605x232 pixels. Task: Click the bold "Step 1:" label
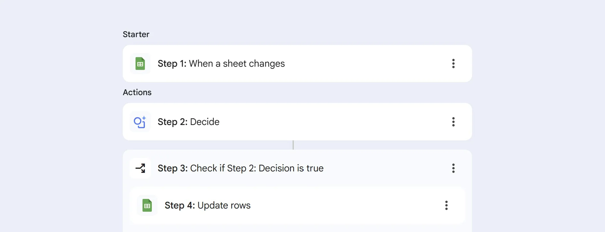[x=172, y=64]
